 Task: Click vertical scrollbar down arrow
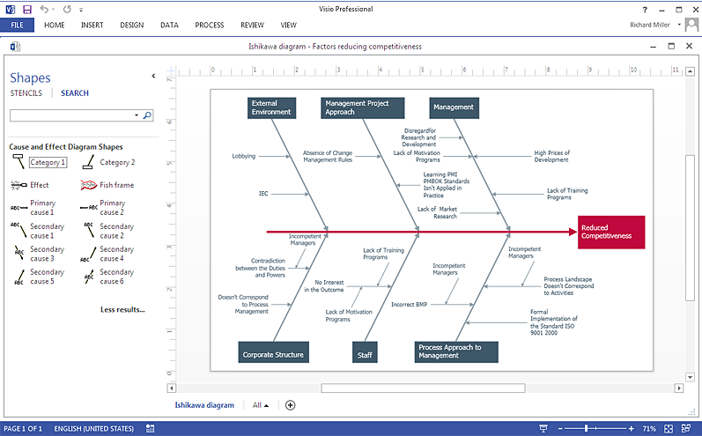(x=690, y=377)
